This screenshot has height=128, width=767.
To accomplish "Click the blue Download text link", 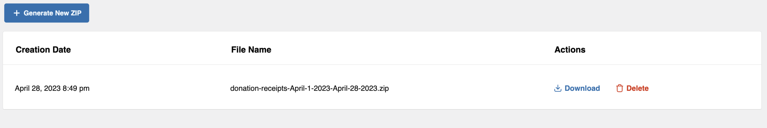I will tap(582, 88).
